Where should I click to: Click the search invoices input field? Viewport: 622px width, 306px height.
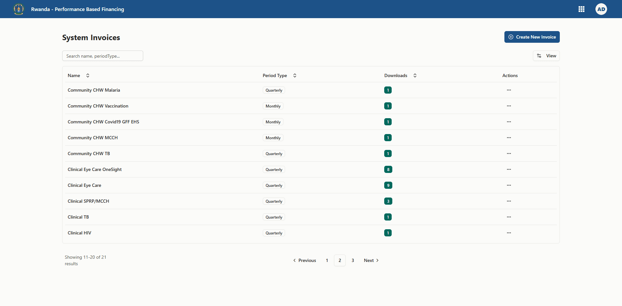[102, 56]
